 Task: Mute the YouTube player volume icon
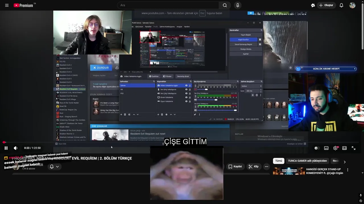point(16,148)
